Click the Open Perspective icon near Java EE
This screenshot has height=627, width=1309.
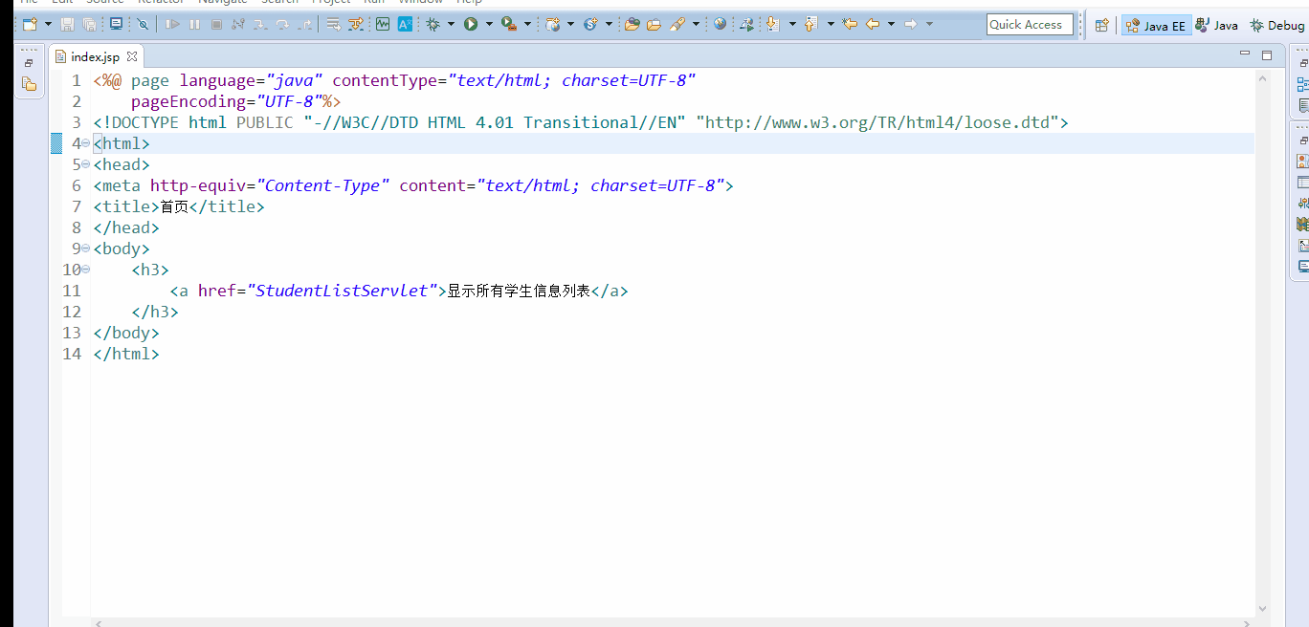click(1101, 25)
